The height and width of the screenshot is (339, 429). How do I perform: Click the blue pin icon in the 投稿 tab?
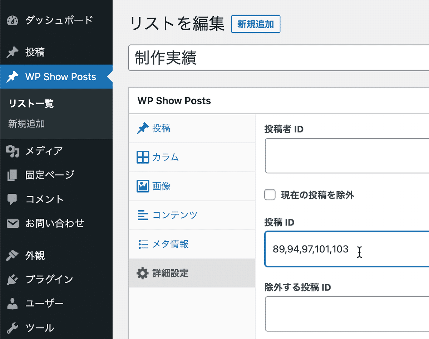tap(143, 129)
